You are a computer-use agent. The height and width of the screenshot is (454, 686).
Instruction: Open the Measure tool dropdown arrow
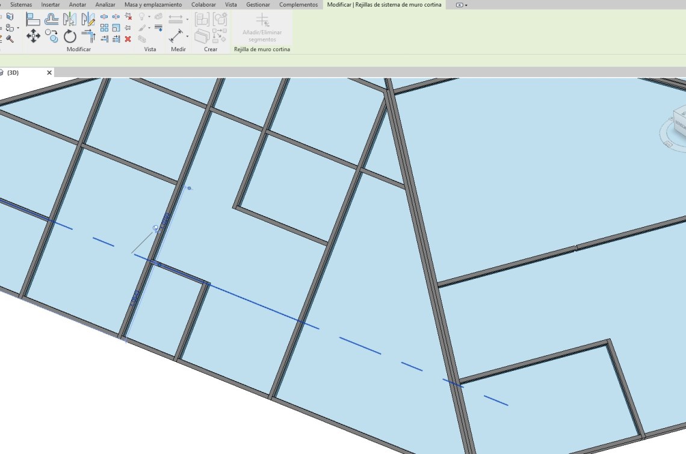(x=187, y=37)
